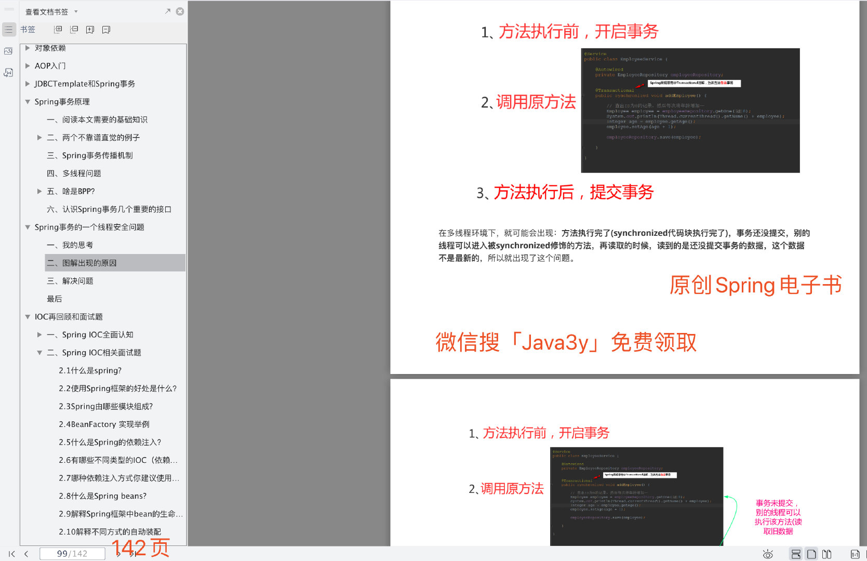Click the code screenshot on the lower page
This screenshot has width=867, height=561.
(x=636, y=496)
